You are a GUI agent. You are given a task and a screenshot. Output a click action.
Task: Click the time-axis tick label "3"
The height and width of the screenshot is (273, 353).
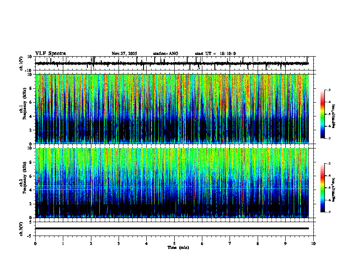[x=119, y=244]
